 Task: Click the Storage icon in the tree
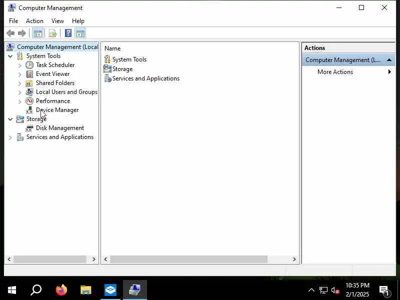(20, 119)
